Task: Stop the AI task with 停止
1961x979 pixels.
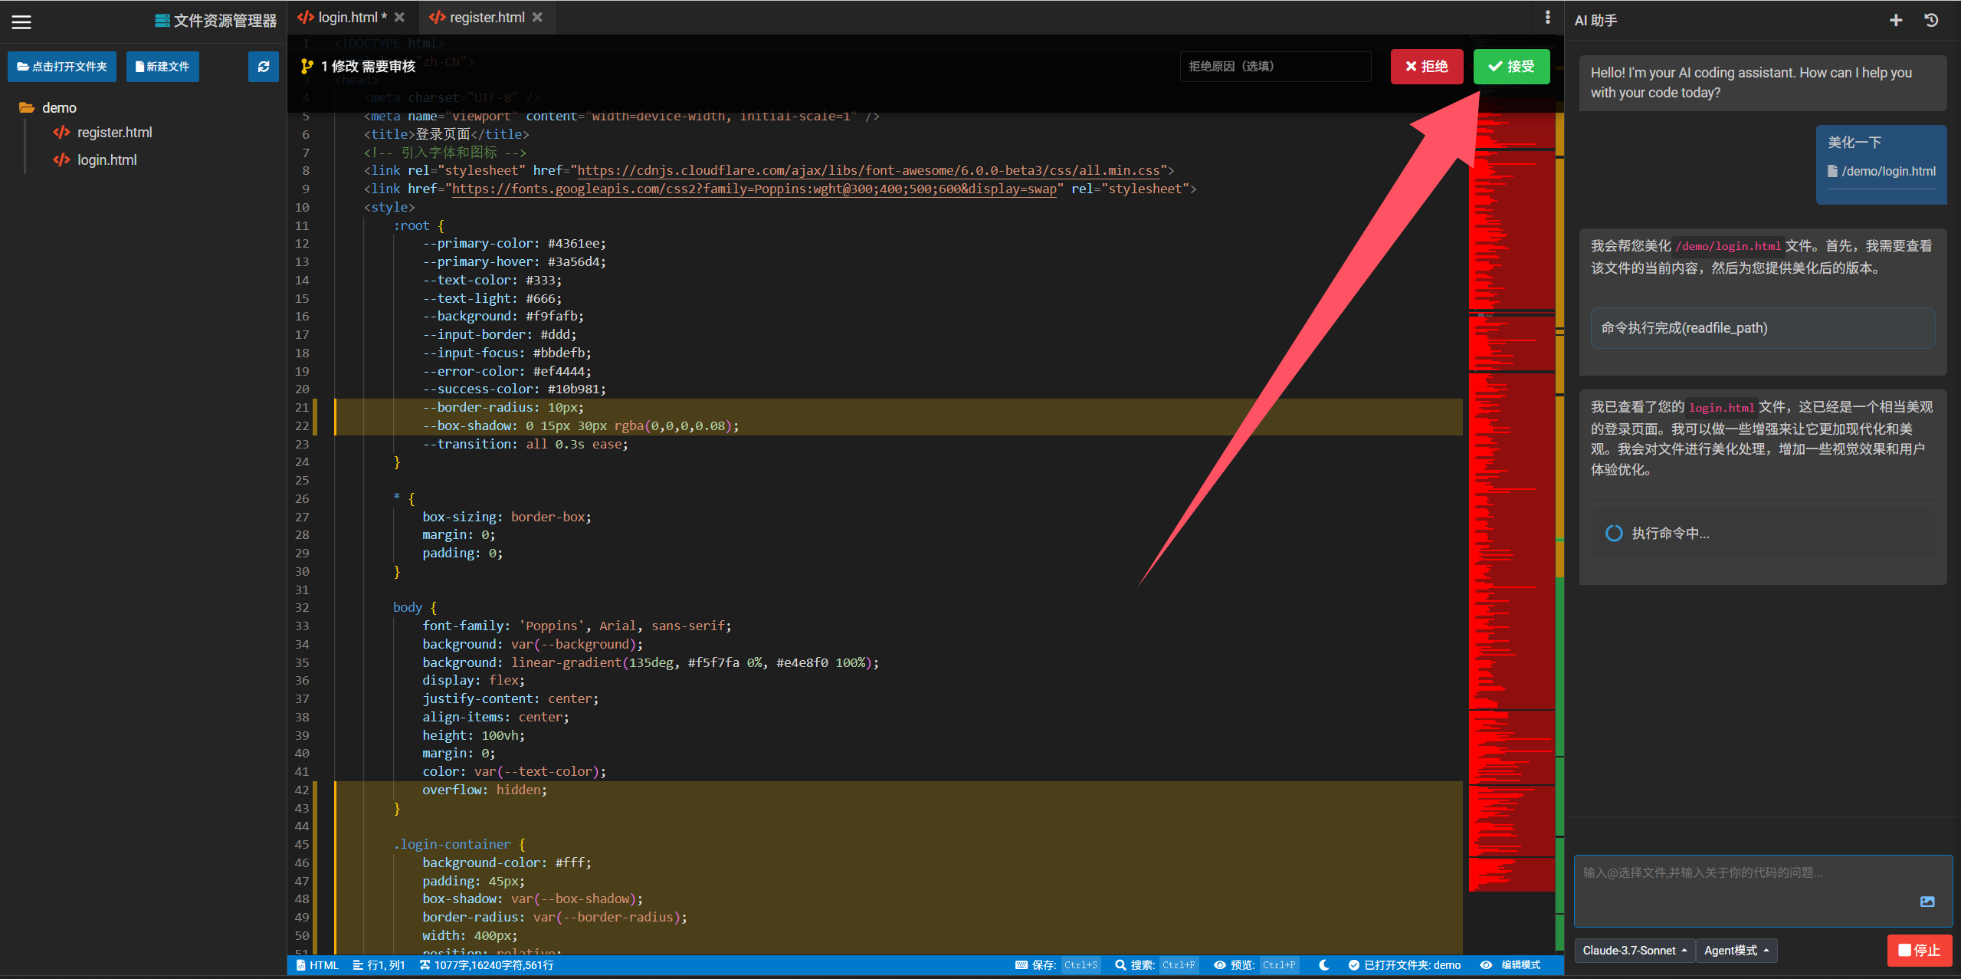Action: click(x=1920, y=951)
